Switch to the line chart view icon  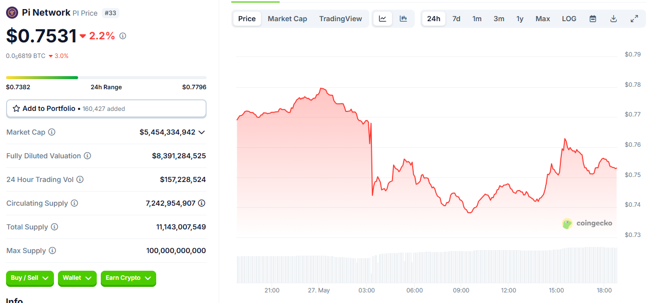[x=382, y=19]
